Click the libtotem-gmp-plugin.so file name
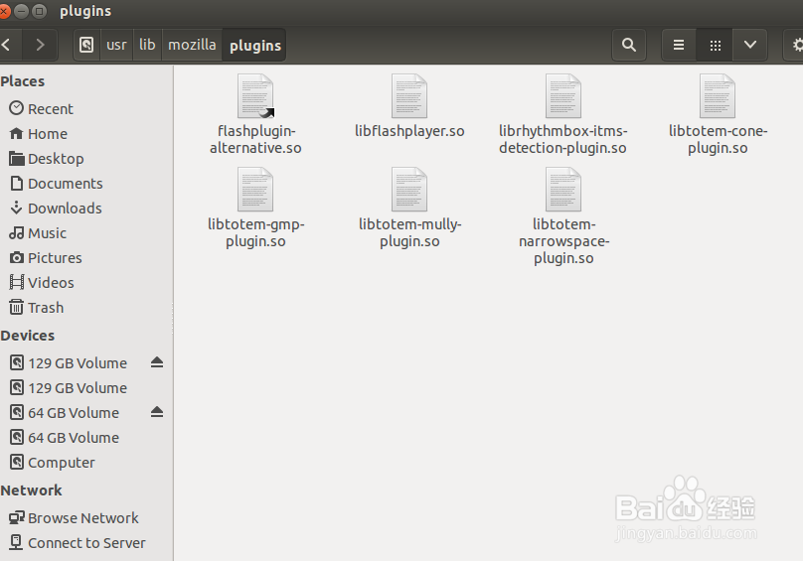This screenshot has height=561, width=803. [255, 232]
